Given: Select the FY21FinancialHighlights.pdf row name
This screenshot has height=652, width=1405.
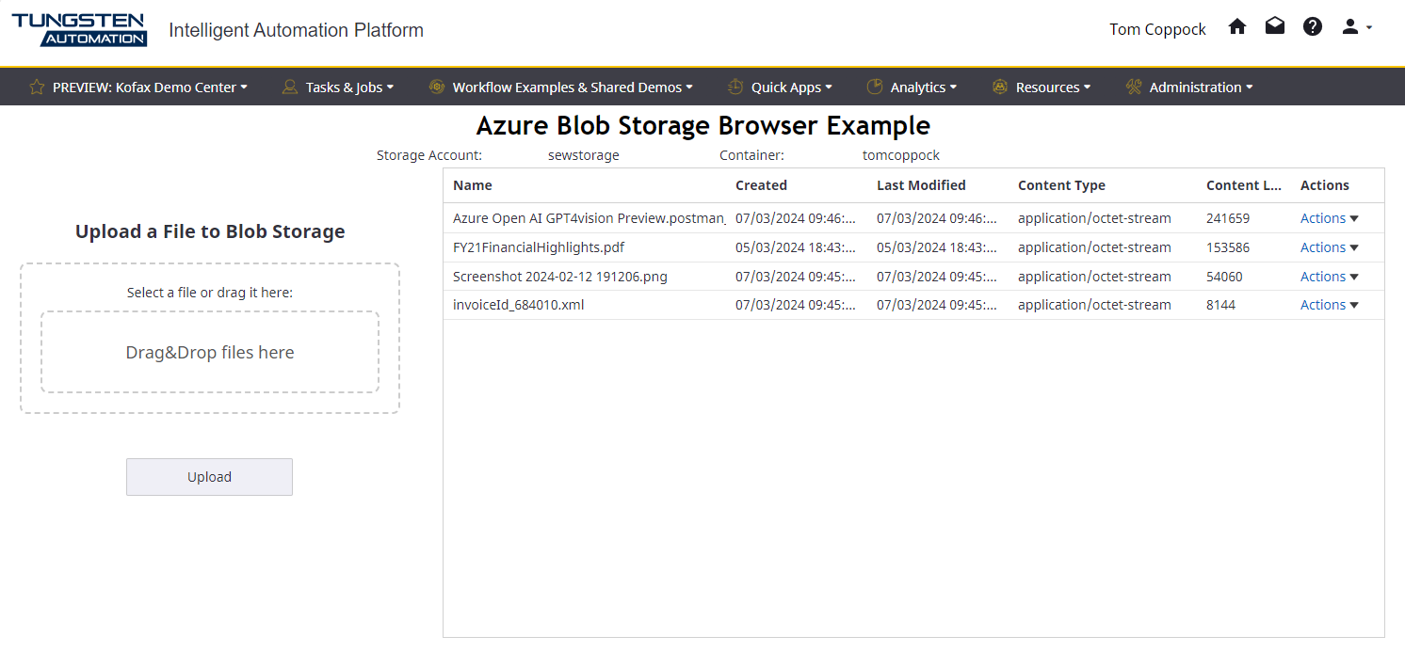Looking at the screenshot, I should (x=539, y=247).
